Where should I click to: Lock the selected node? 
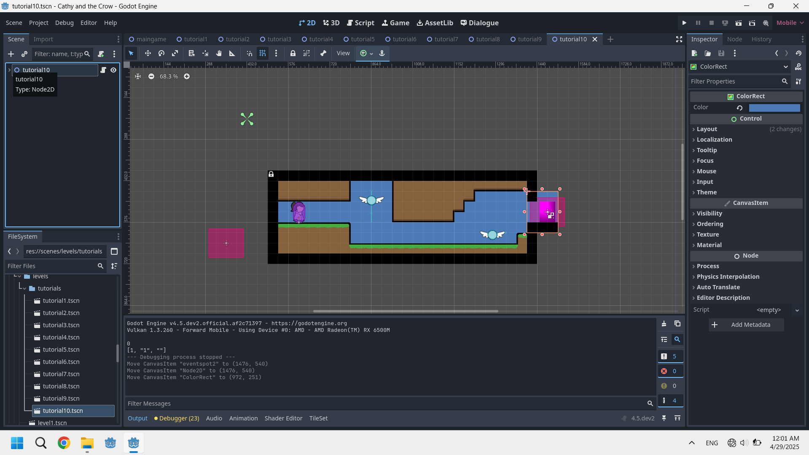click(x=293, y=53)
